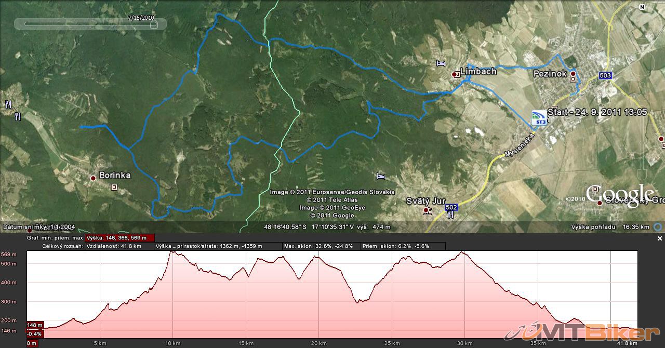Click the lodging bed icon near Limbach
665x348 pixels.
point(441,63)
